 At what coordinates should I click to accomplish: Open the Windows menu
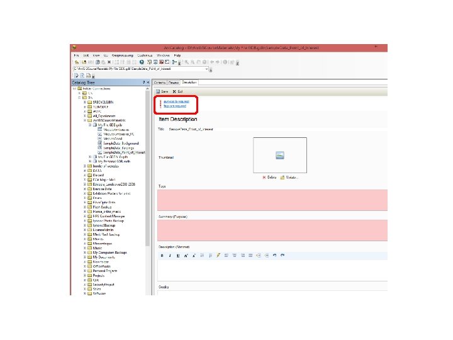tap(163, 55)
